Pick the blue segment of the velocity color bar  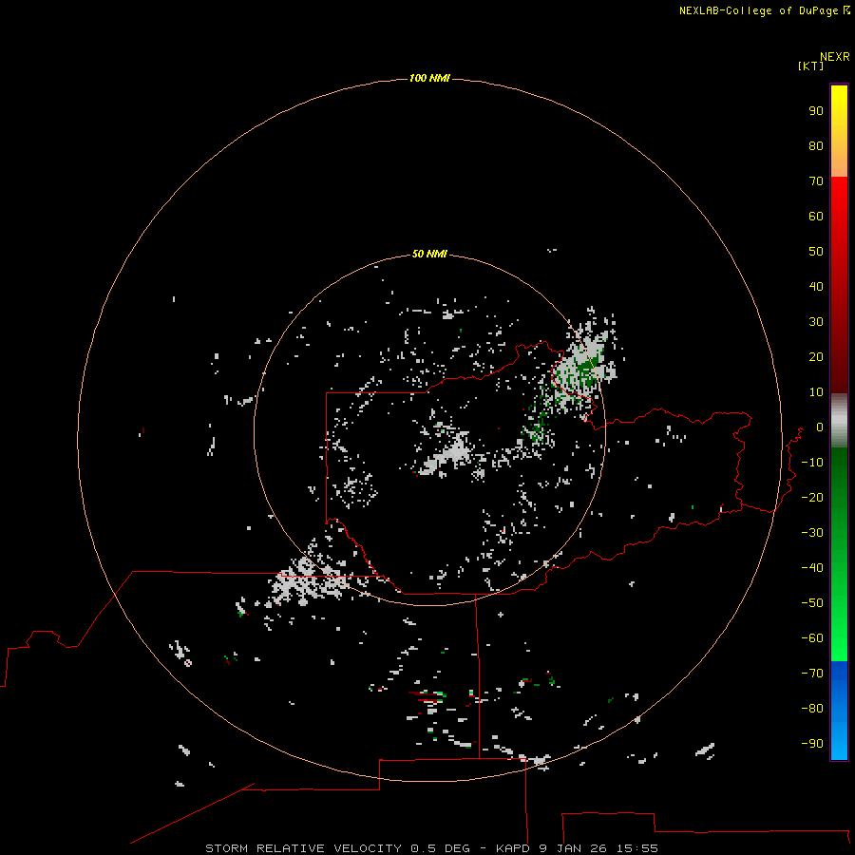tap(839, 711)
